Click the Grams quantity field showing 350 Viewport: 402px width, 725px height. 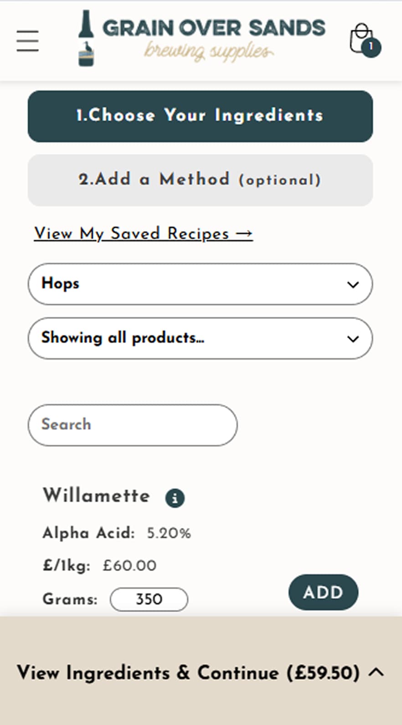click(148, 599)
